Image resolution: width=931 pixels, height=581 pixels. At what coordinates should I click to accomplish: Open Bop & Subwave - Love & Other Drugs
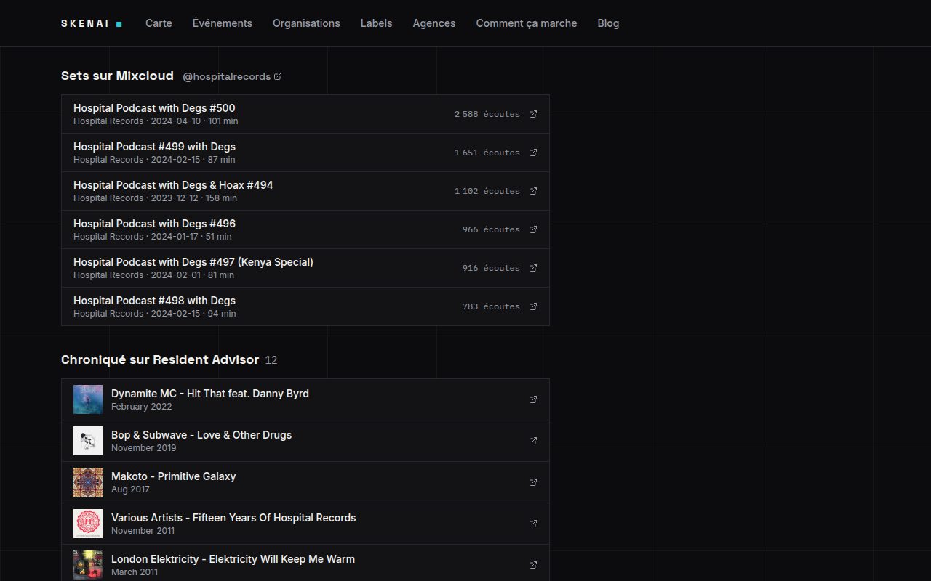click(x=305, y=441)
